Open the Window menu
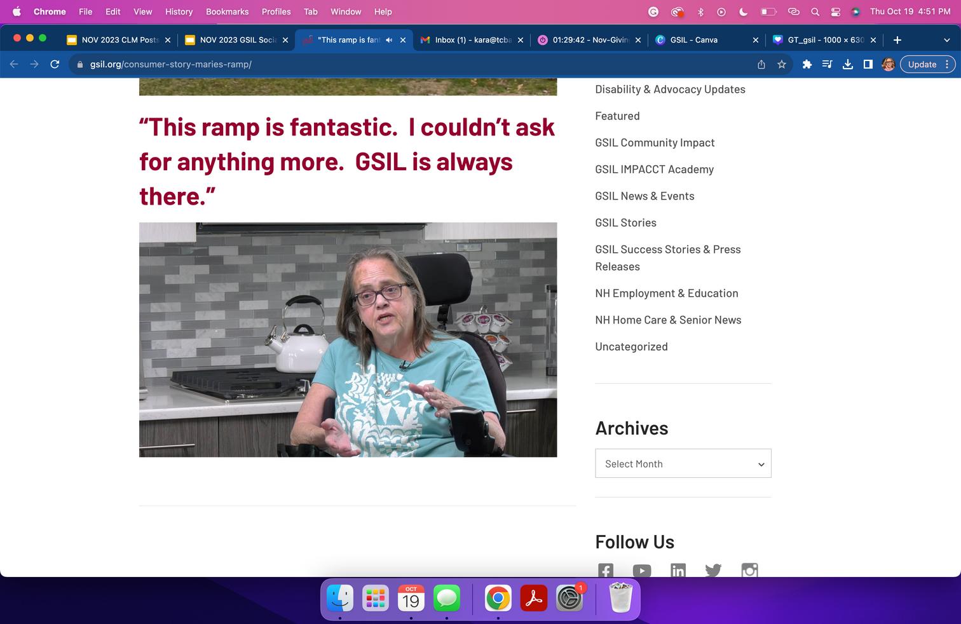 (x=346, y=11)
